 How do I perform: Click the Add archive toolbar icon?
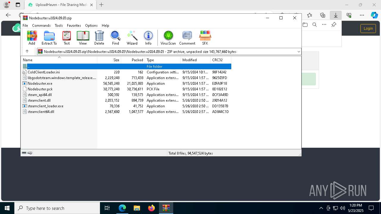click(32, 38)
